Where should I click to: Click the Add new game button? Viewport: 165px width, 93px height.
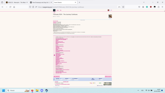tap(108, 76)
